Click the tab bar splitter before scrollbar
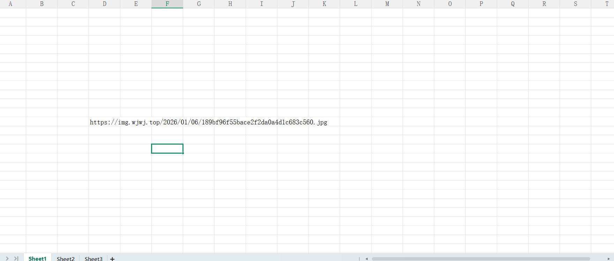The width and height of the screenshot is (614, 261). (359, 259)
